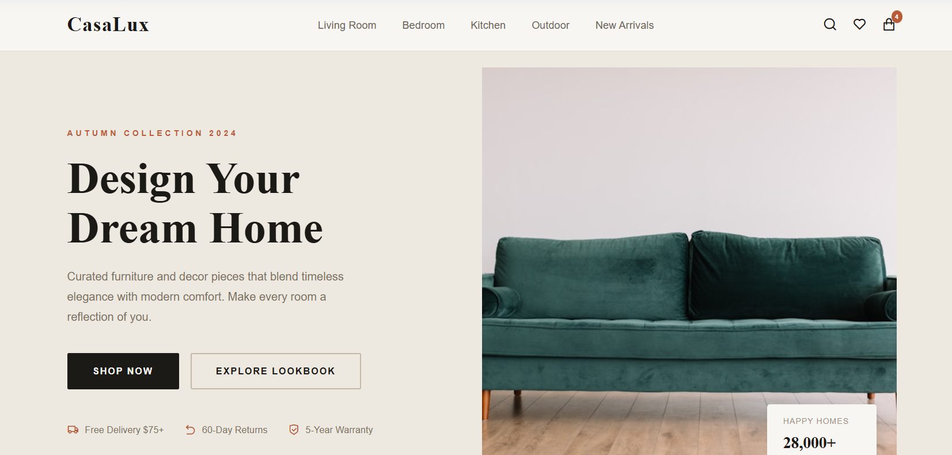
Task: Open New Arrivals page
Action: tap(624, 25)
